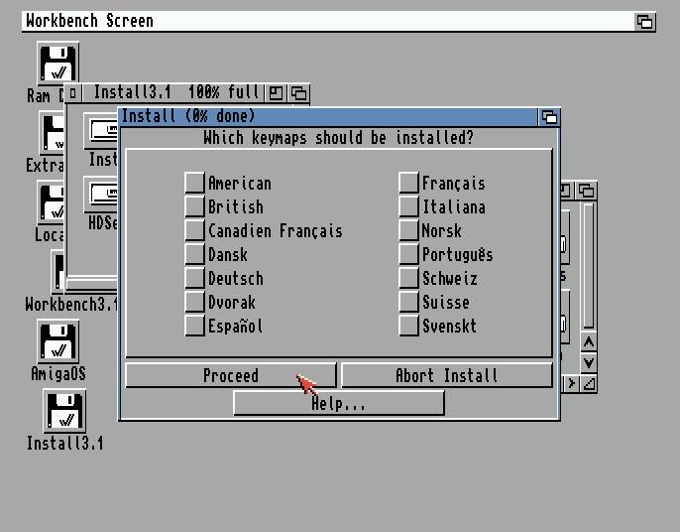Screen dimensions: 680x532
Task: Open the Help... button
Action: click(338, 403)
